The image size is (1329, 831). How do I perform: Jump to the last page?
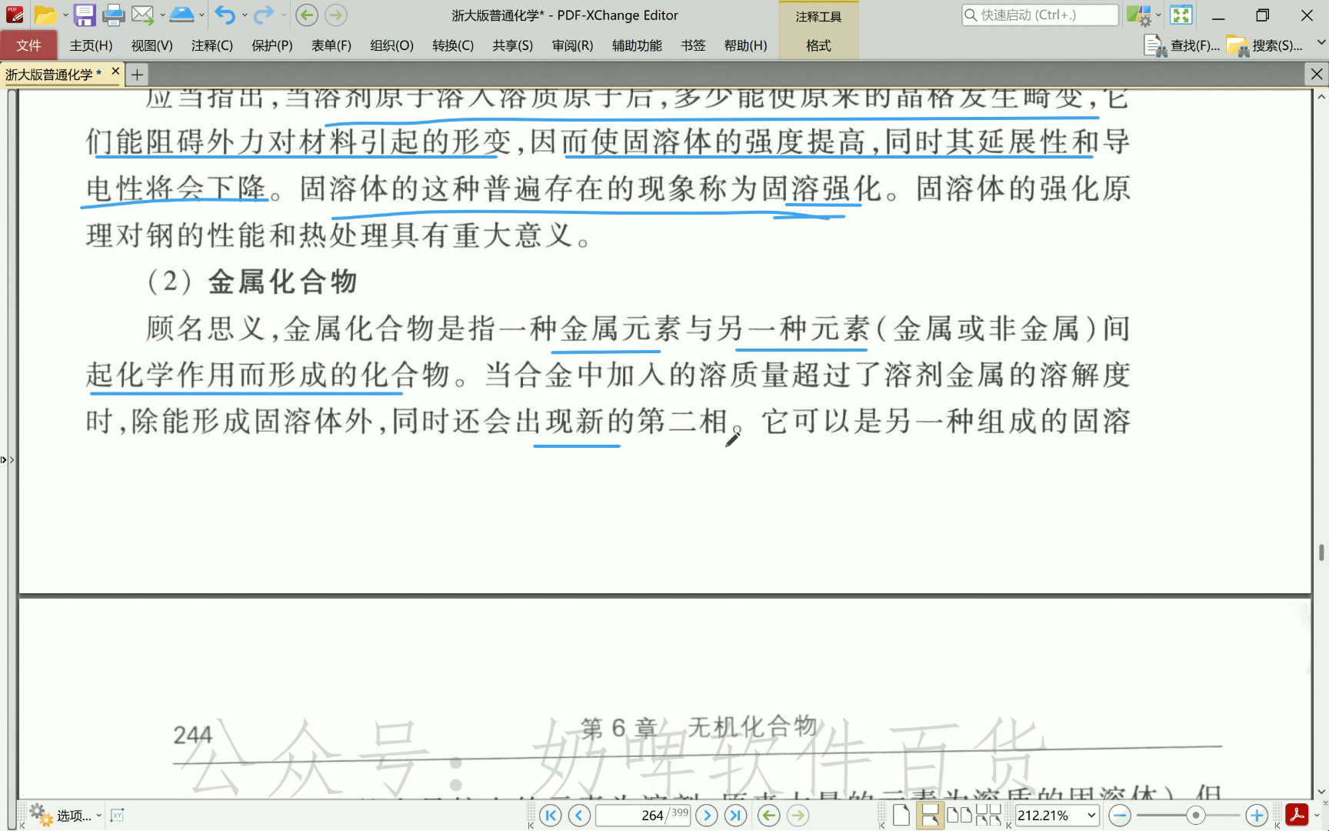pyautogui.click(x=735, y=815)
